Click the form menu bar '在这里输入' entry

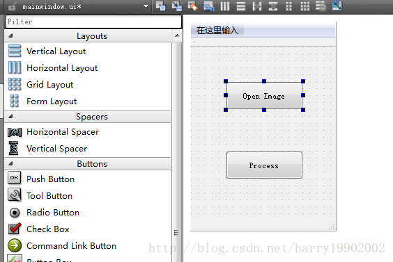217,31
